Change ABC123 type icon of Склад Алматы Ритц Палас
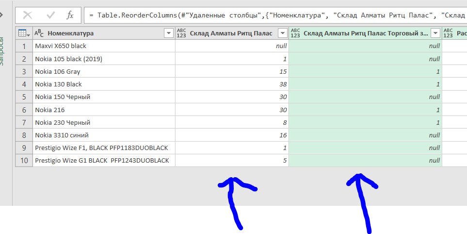The height and width of the screenshot is (234, 467). [181, 33]
